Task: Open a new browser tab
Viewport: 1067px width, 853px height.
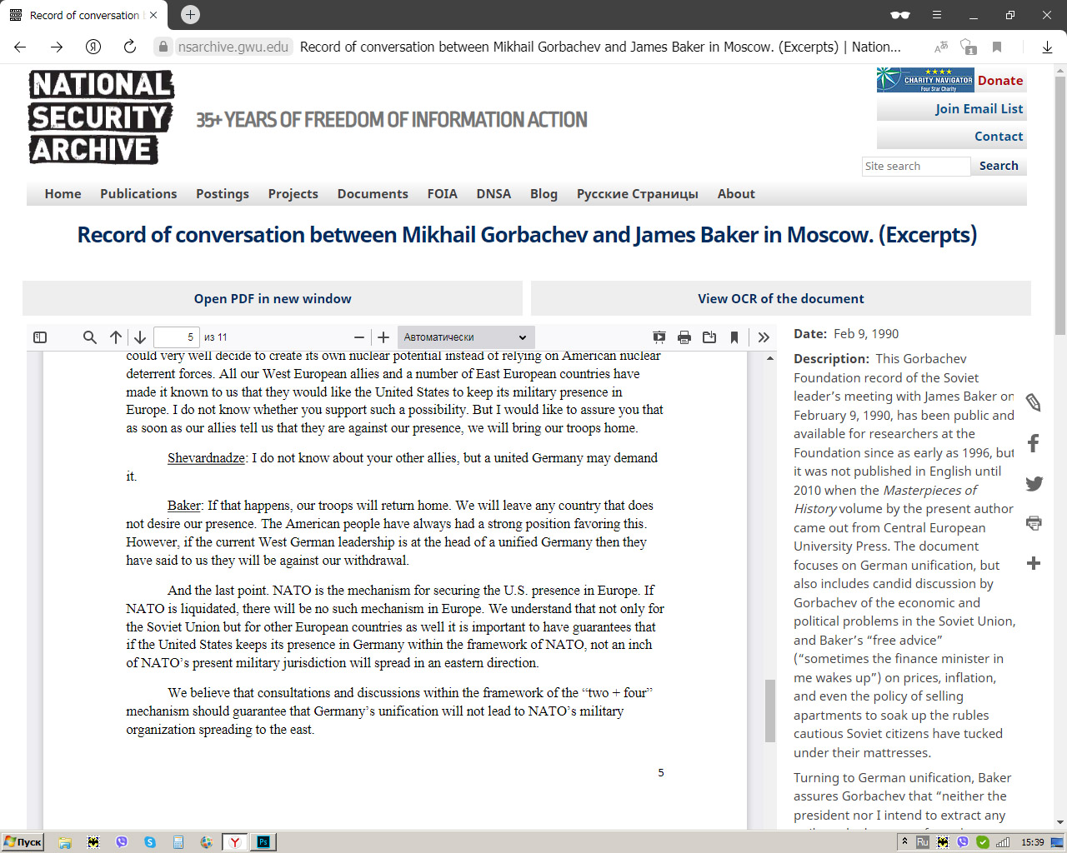Action: tap(190, 15)
